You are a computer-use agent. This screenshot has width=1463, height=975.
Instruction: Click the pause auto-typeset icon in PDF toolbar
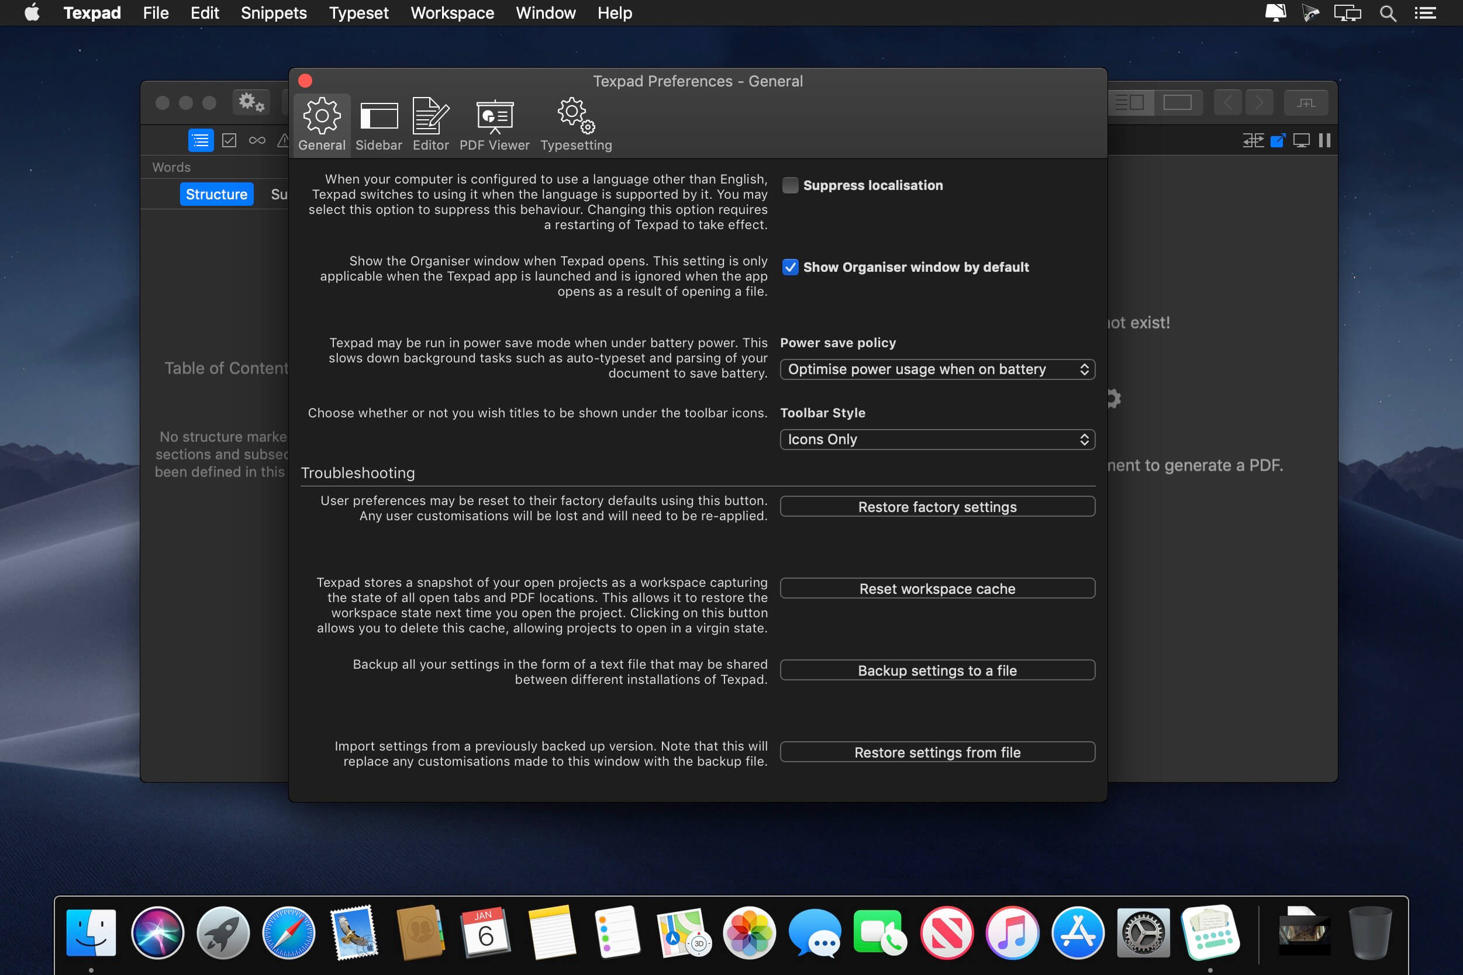click(1324, 140)
